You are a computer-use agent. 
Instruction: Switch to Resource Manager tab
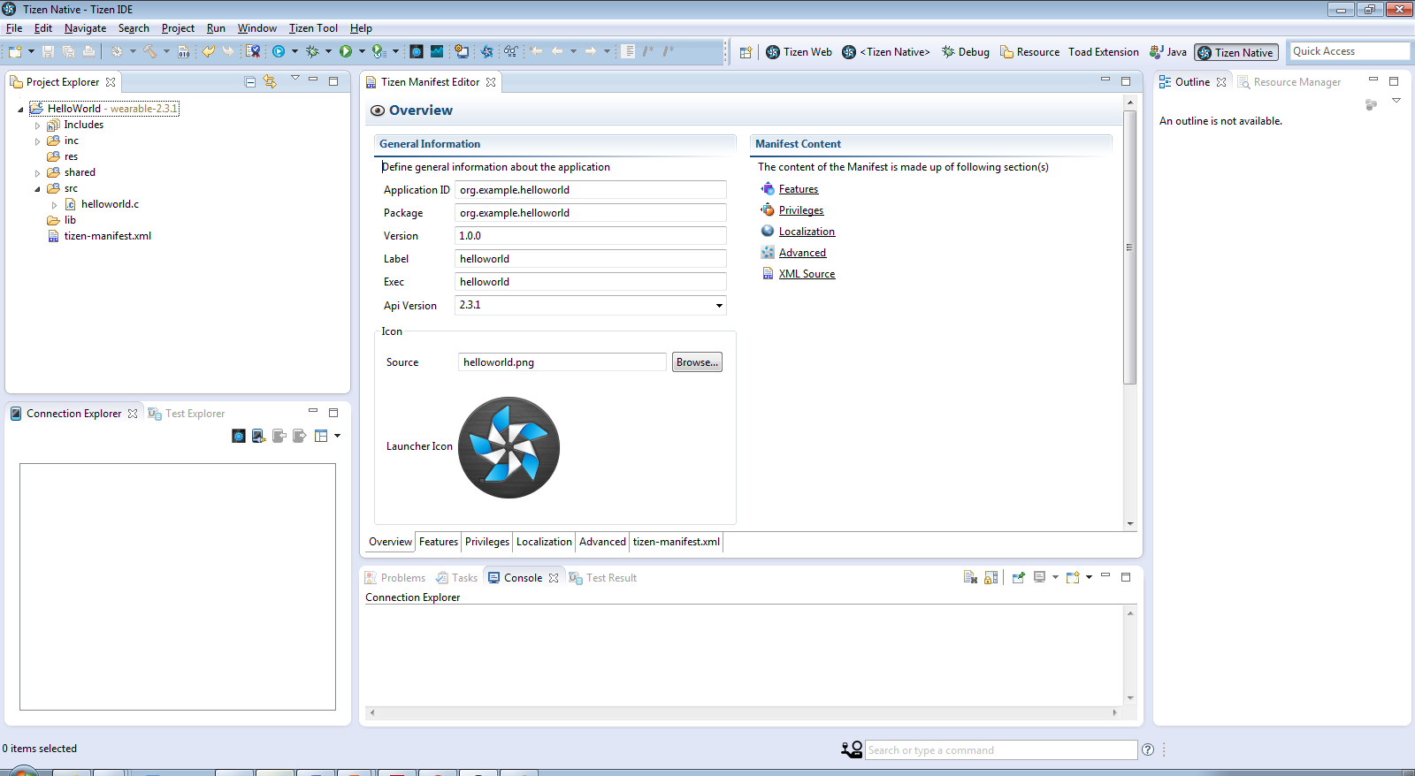[1289, 82]
